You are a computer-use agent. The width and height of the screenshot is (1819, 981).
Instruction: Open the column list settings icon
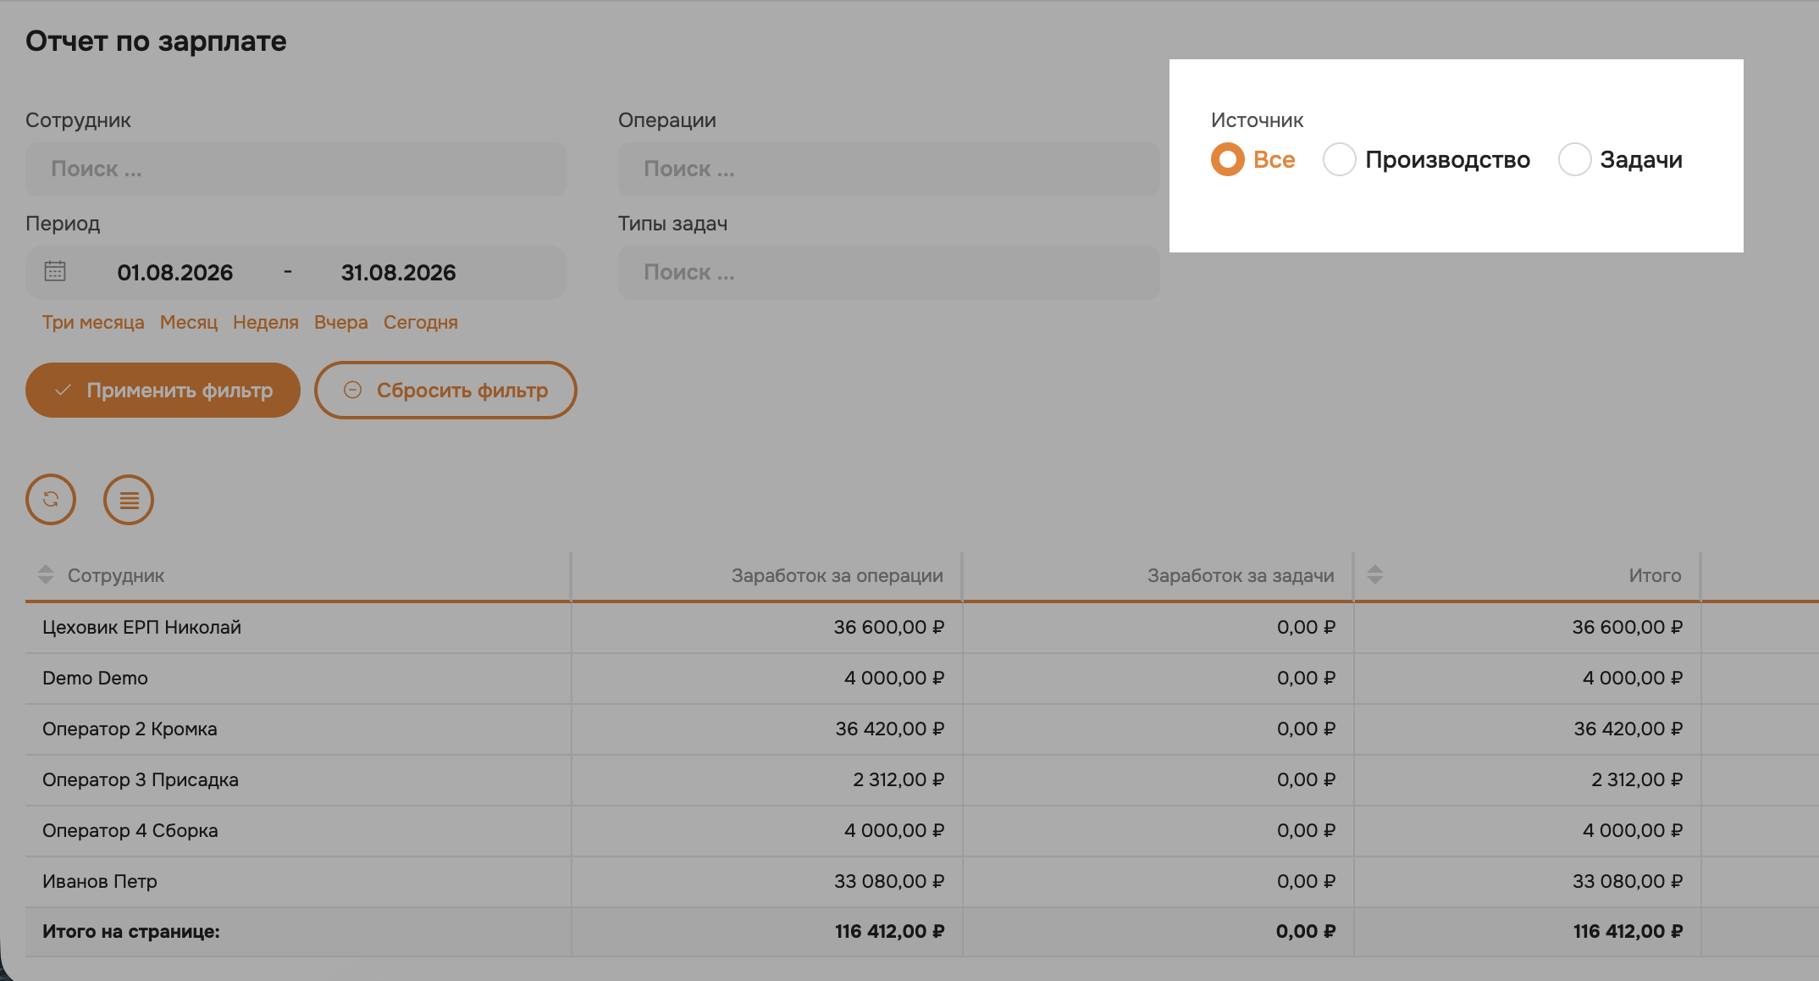129,500
